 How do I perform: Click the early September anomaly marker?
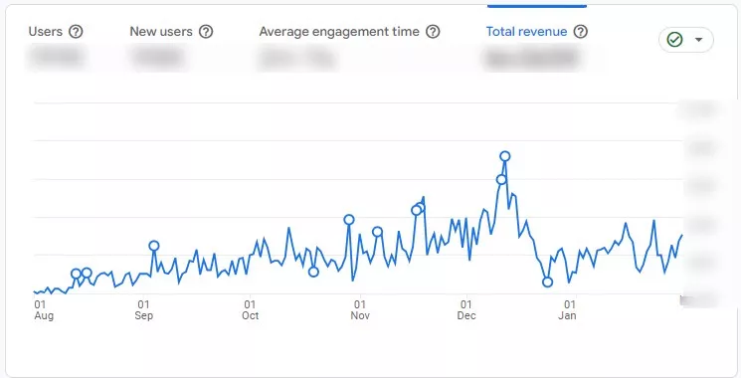point(153,246)
